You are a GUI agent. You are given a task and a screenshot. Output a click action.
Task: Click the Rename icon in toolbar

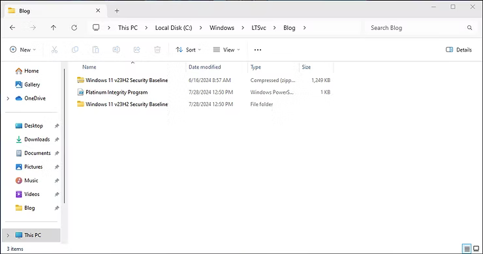coord(116,49)
